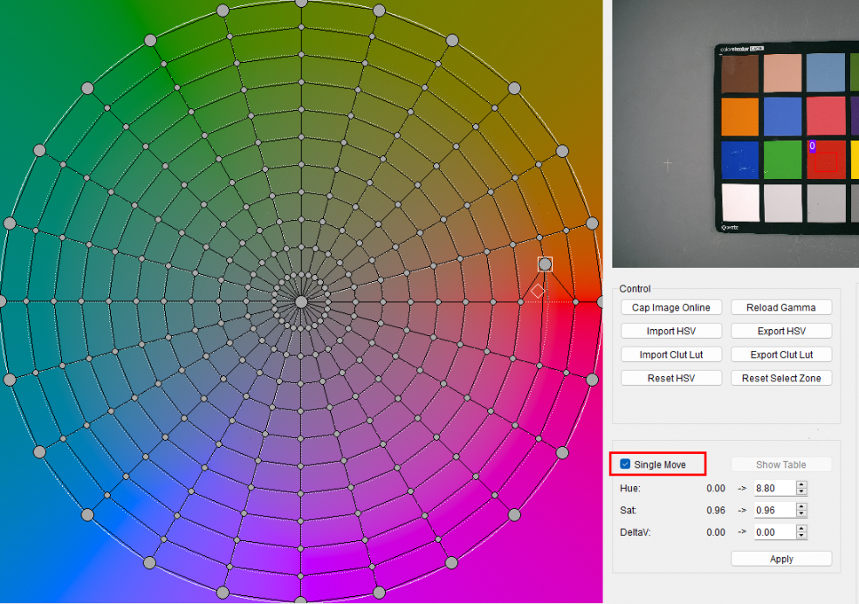Image resolution: width=859 pixels, height=604 pixels.
Task: Toggle the Single Move checkbox
Action: 625,464
